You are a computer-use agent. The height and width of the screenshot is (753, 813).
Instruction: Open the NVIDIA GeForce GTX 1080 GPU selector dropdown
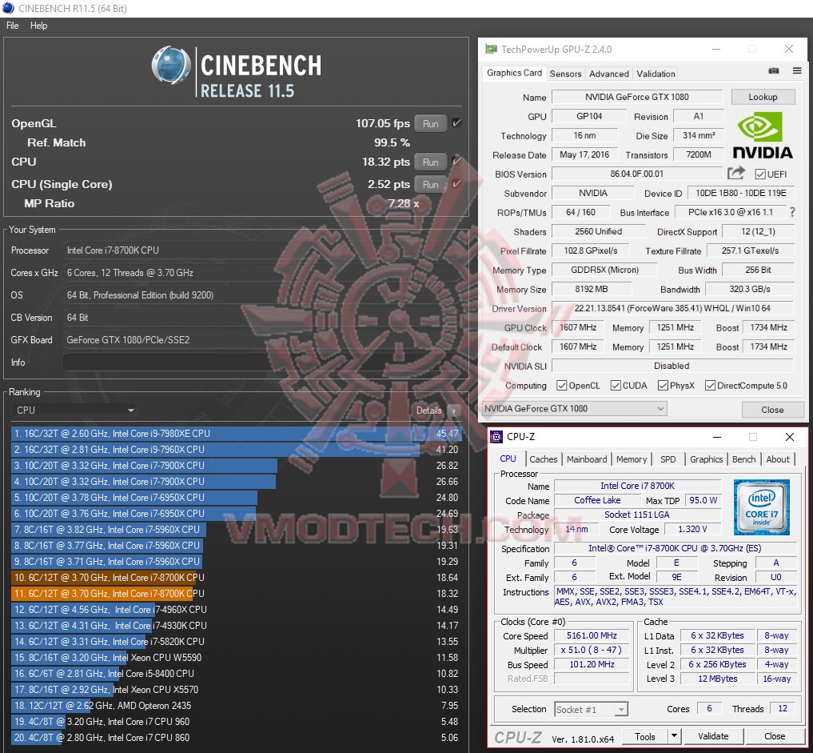pos(574,409)
